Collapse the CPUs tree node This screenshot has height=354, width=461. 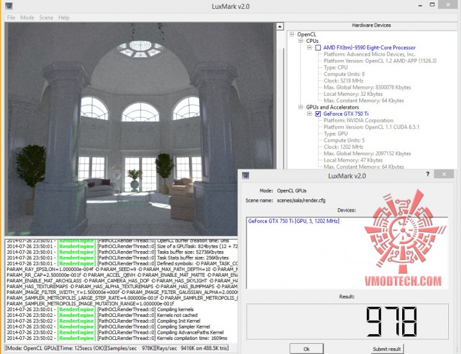[300, 41]
